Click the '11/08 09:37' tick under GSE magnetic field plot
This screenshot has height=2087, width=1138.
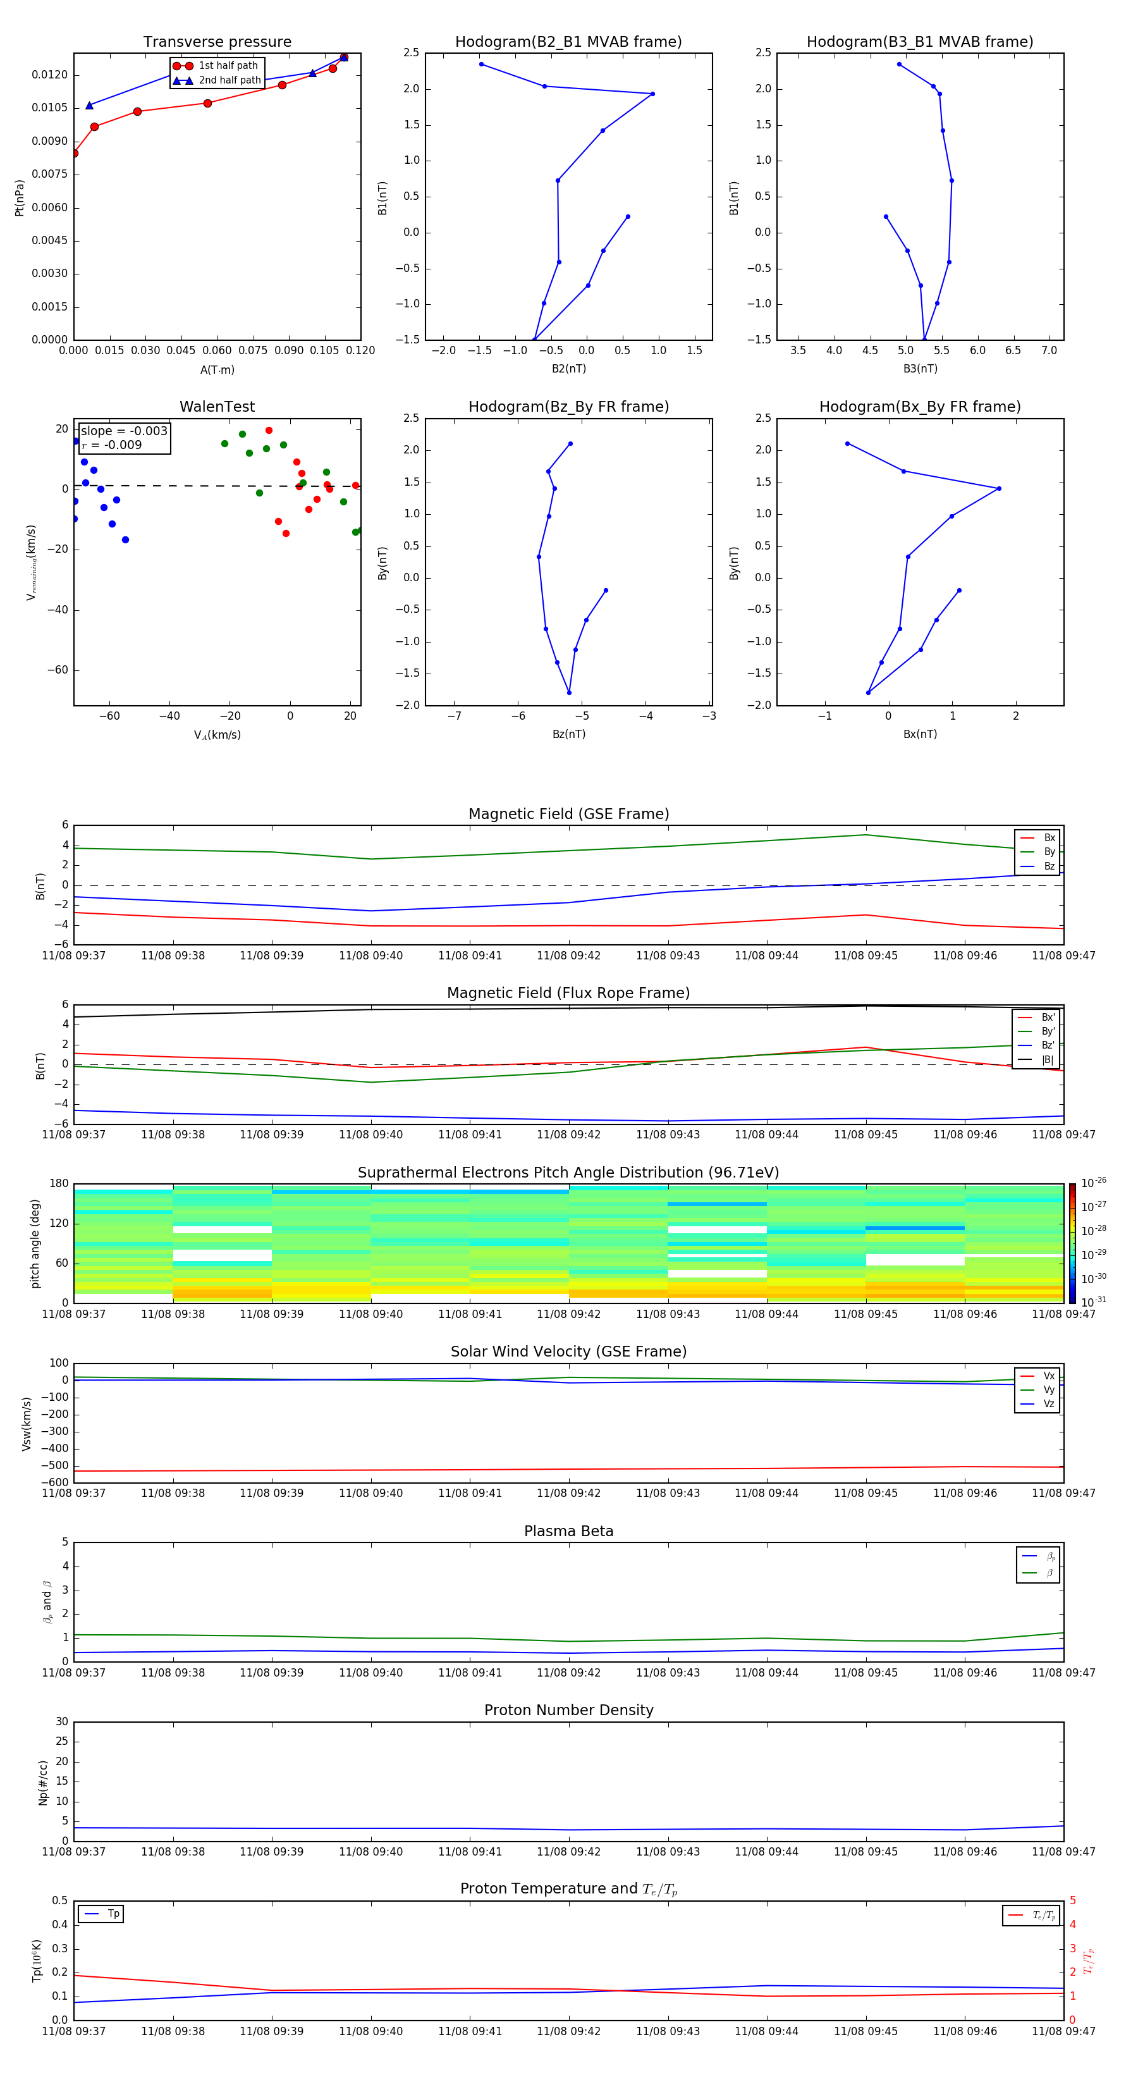(x=74, y=955)
